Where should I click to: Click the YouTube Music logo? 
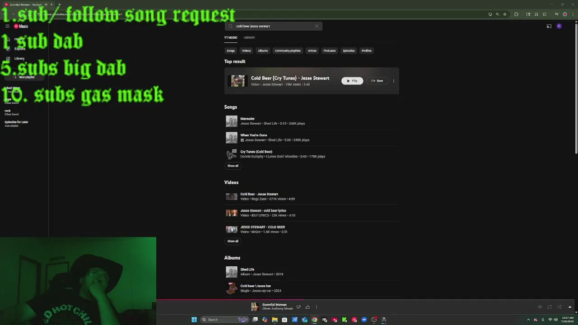pyautogui.click(x=21, y=26)
